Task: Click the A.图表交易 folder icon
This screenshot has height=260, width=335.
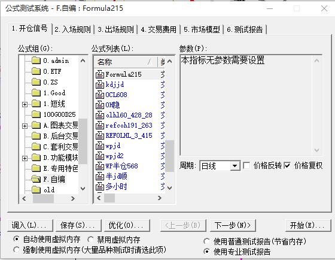Action: 36,125
